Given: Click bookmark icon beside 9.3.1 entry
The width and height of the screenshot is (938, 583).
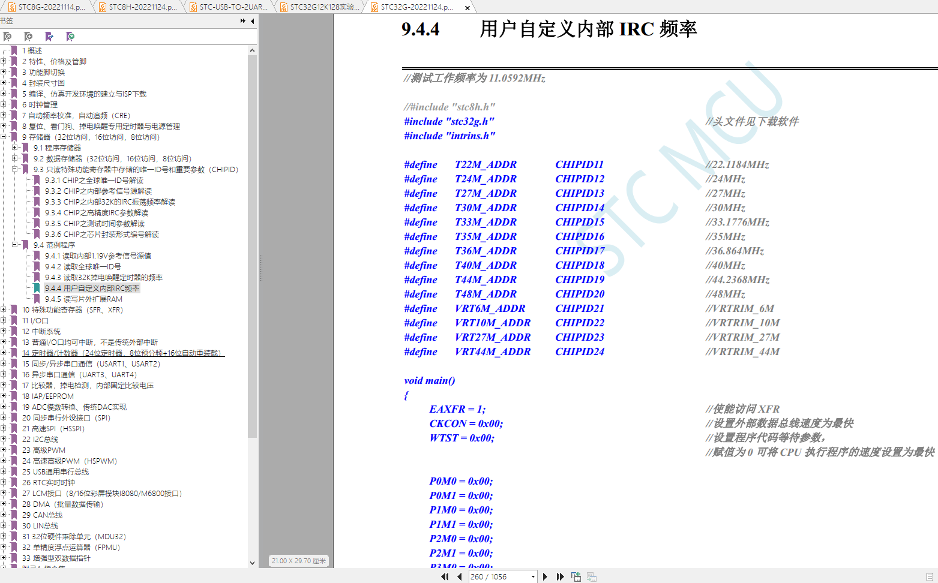Looking at the screenshot, I should pyautogui.click(x=37, y=180).
